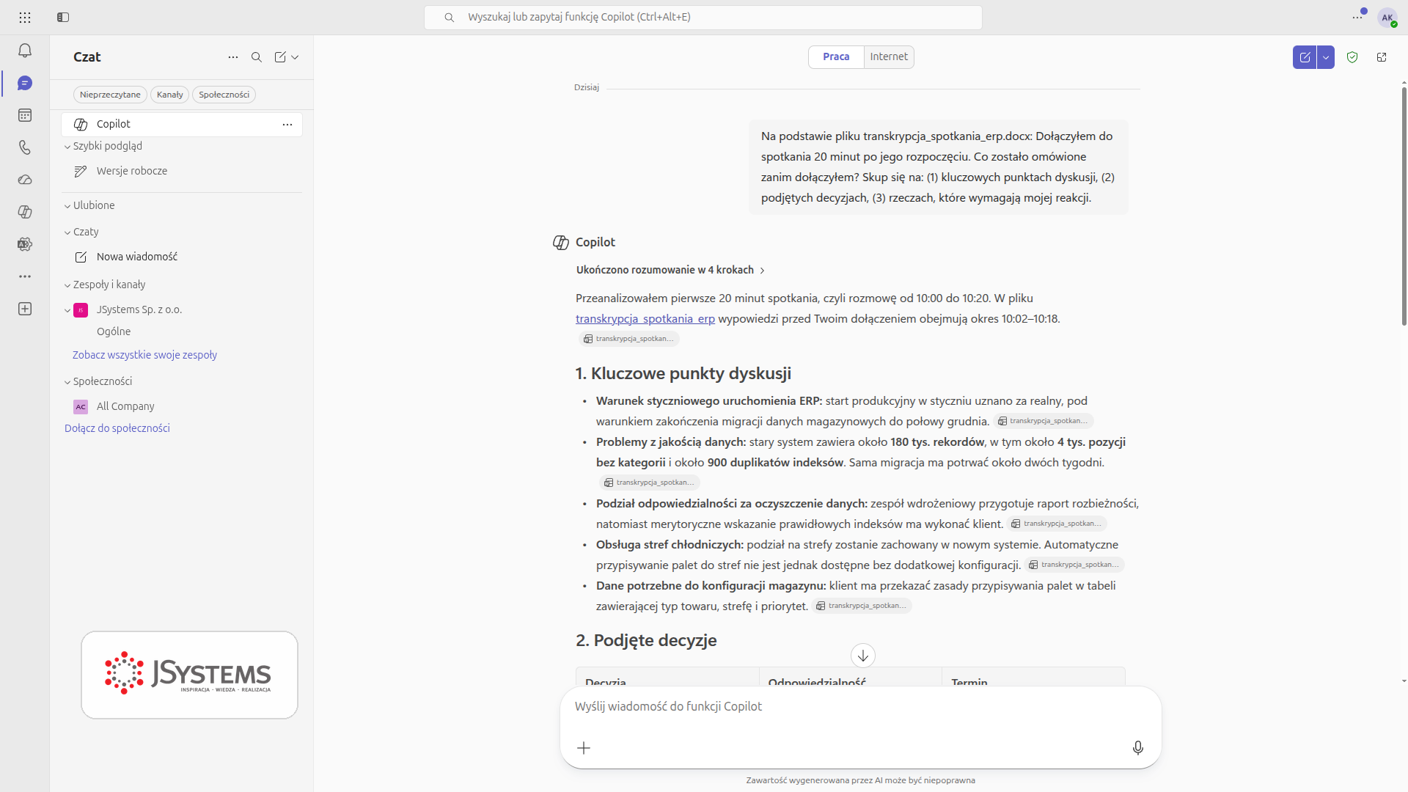This screenshot has width=1408, height=792.
Task: Toggle the Nieprzeczytane filter
Action: (x=110, y=95)
